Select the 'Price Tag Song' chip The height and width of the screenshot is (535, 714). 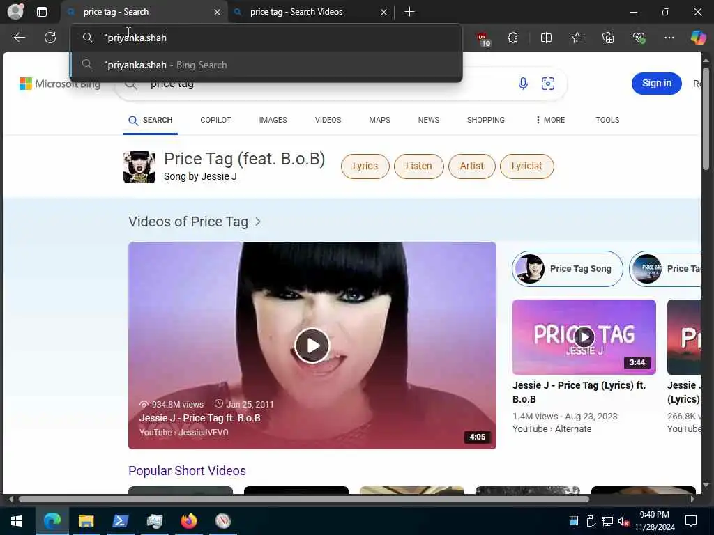(568, 268)
